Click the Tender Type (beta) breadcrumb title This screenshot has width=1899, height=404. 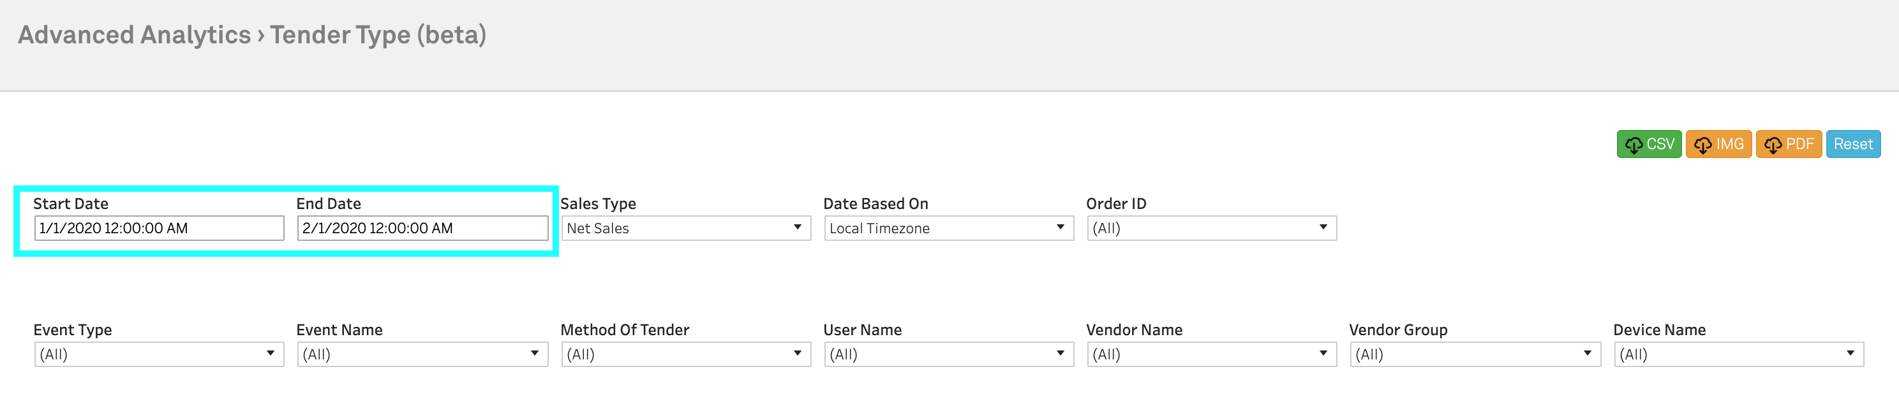[378, 34]
